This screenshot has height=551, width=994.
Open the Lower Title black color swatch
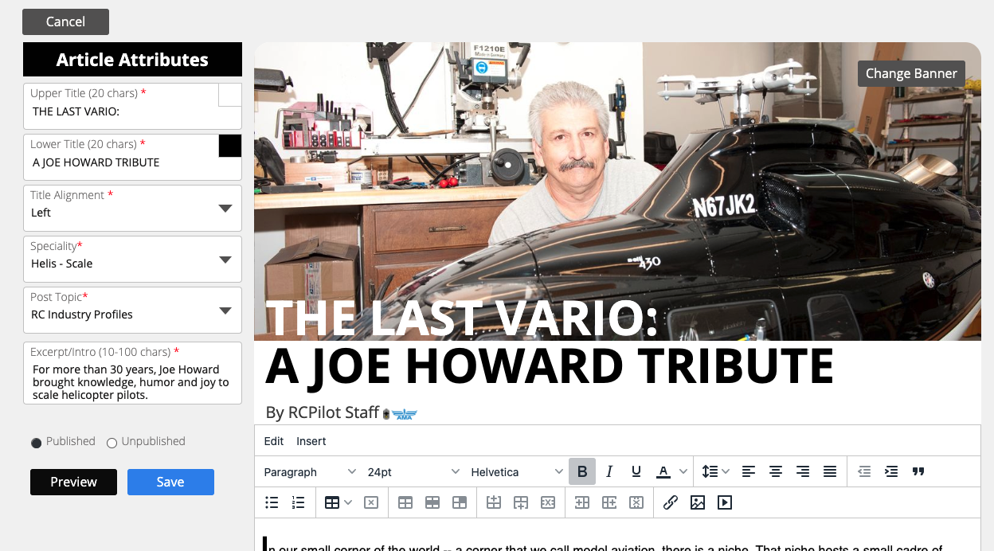(x=230, y=146)
